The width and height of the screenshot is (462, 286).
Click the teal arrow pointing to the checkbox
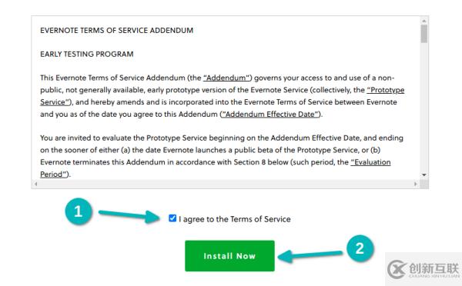tap(129, 216)
